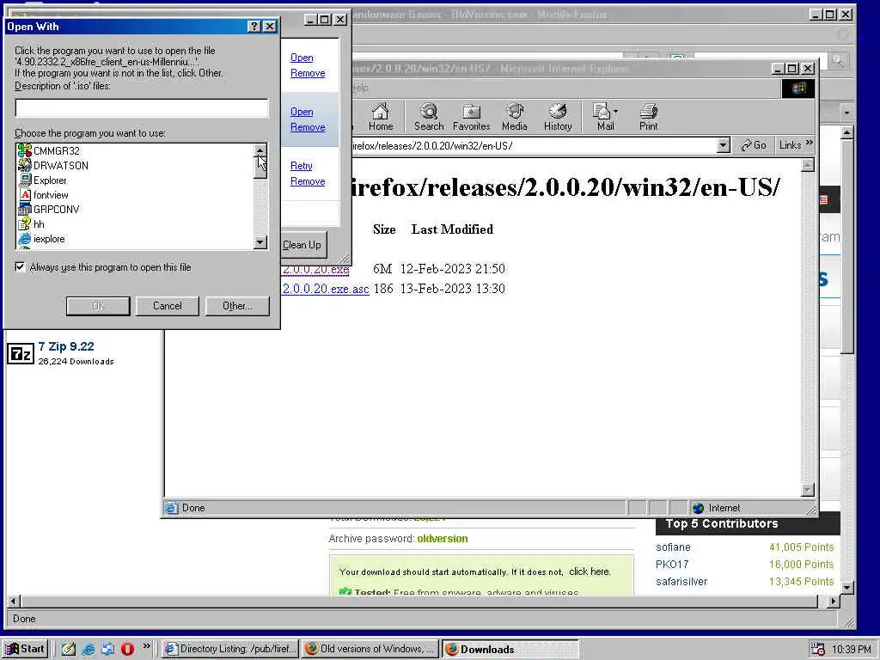Click the Internet security zone indicator

click(717, 508)
